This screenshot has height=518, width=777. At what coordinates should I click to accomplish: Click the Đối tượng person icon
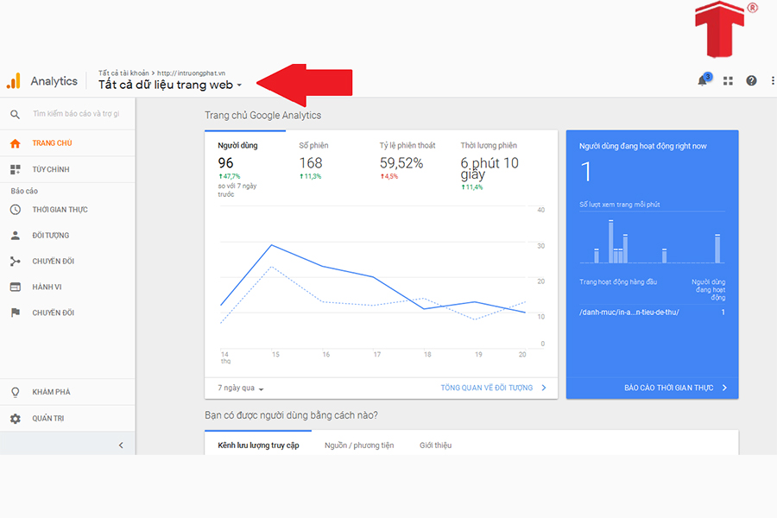(16, 236)
